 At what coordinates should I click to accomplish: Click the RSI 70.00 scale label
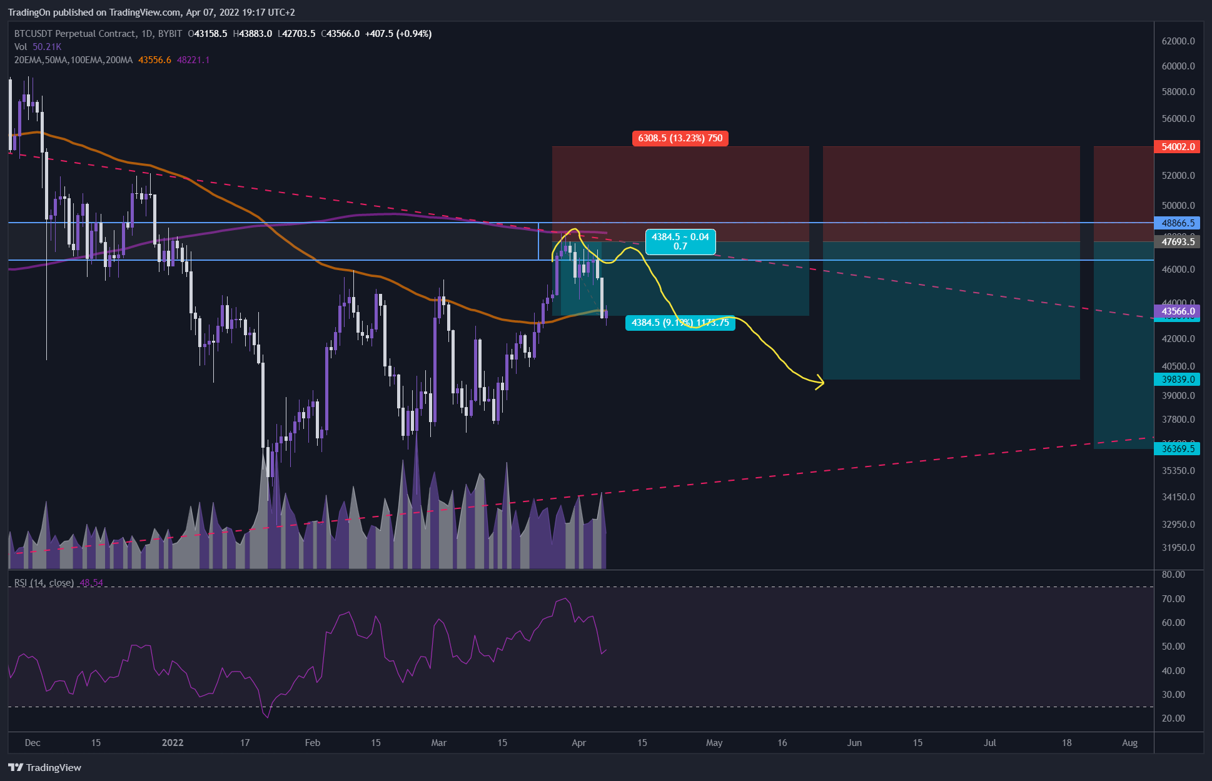1173,599
